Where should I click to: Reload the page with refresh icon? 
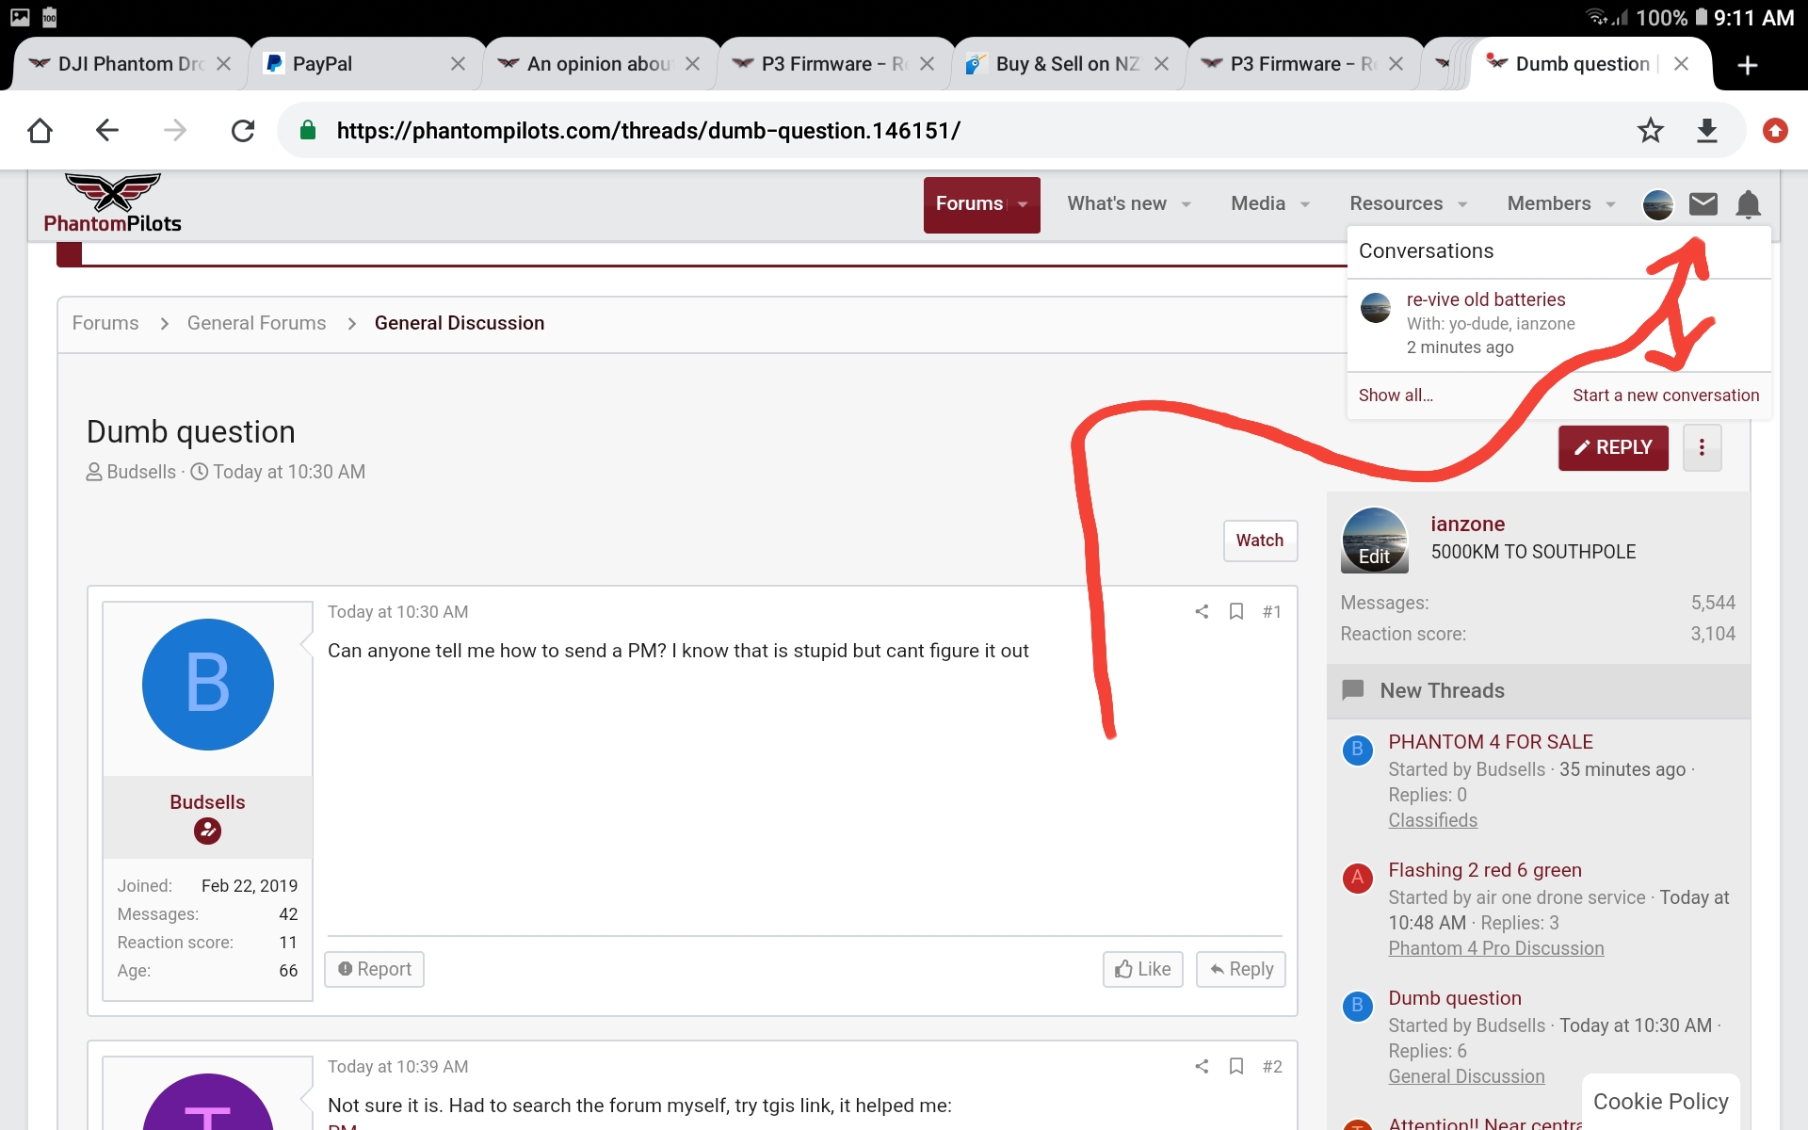click(x=243, y=130)
